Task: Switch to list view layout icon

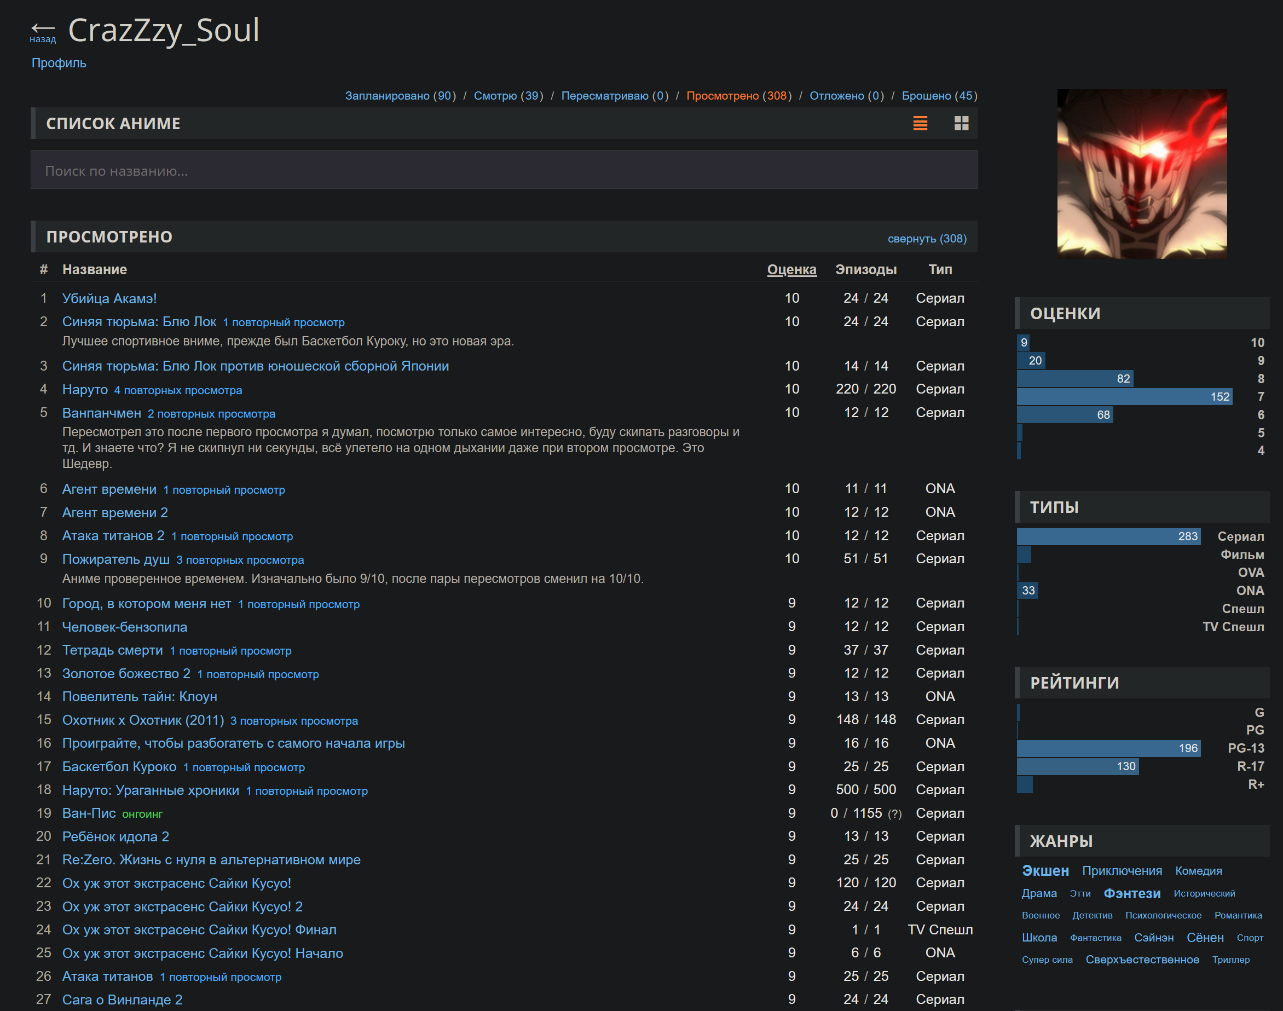Action: 920,123
